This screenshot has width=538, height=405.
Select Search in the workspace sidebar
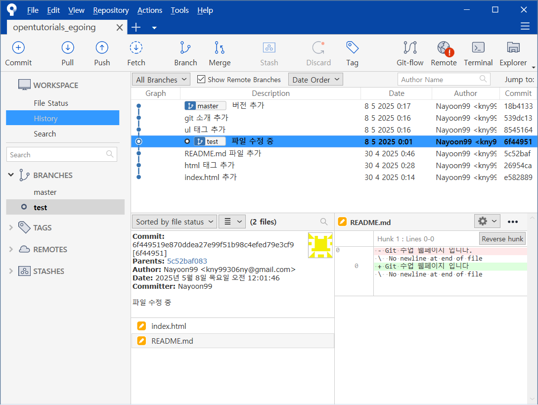45,134
